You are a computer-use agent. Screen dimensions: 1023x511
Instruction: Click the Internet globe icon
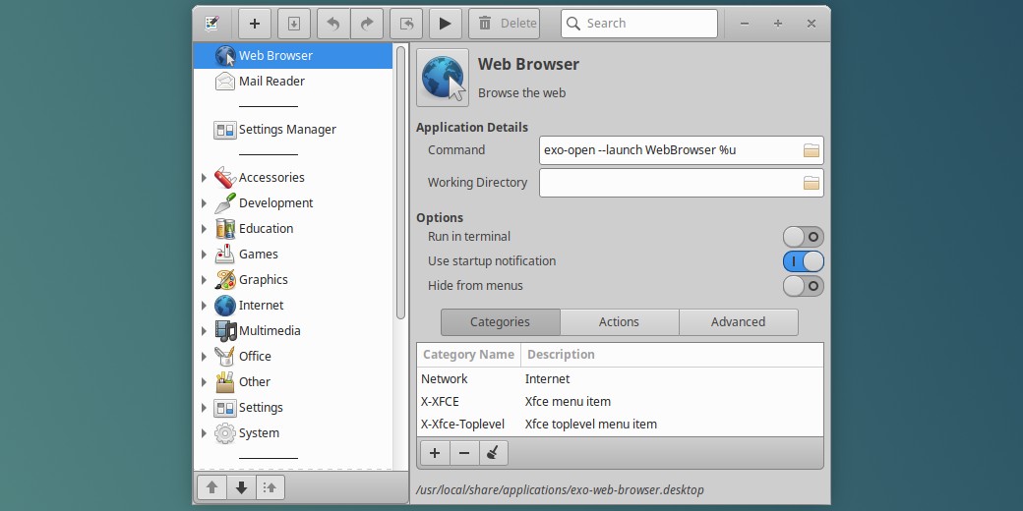coord(225,305)
